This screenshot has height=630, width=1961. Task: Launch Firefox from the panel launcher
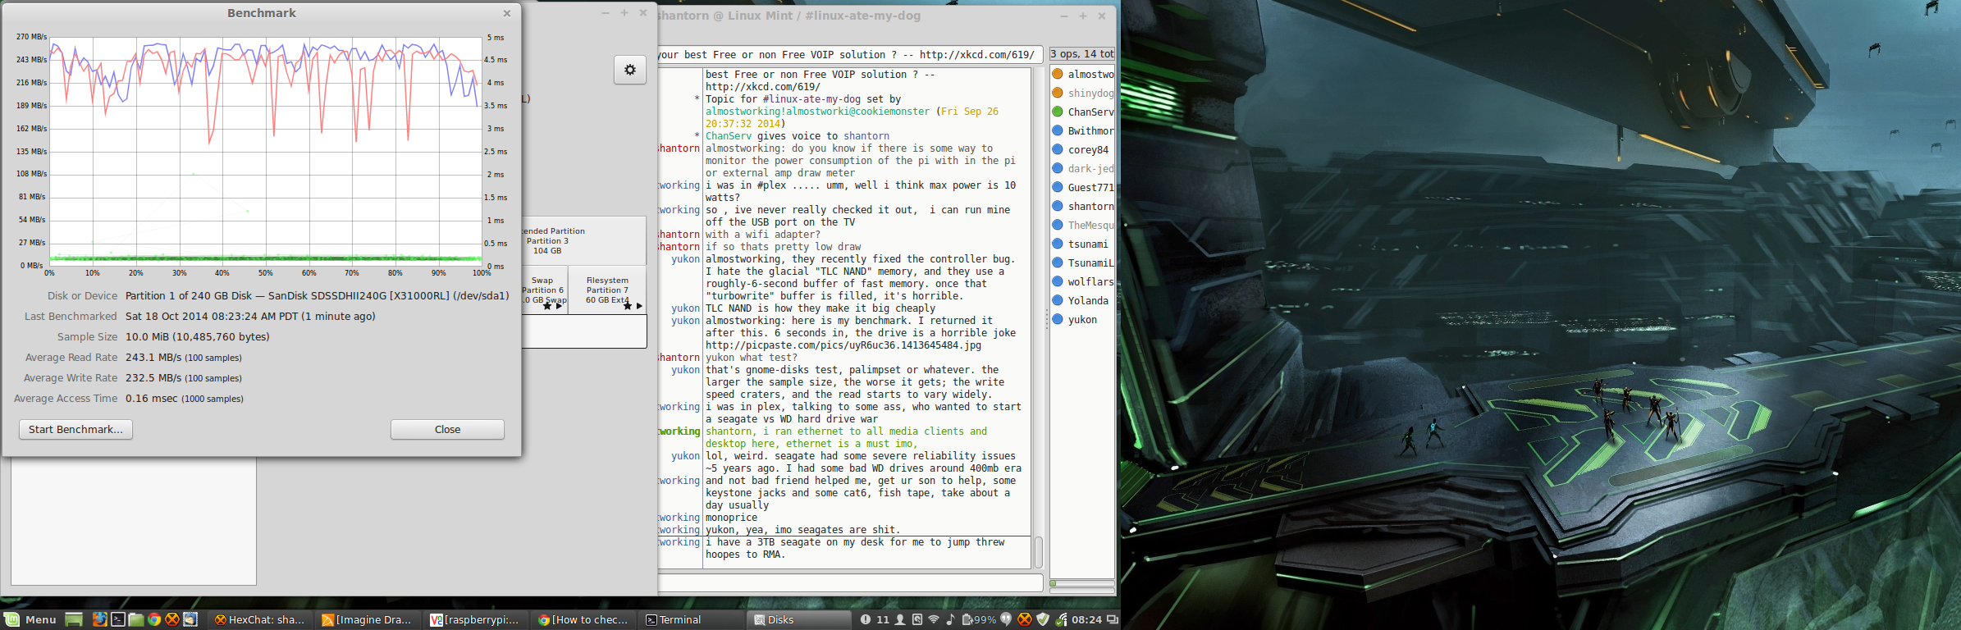pos(99,619)
